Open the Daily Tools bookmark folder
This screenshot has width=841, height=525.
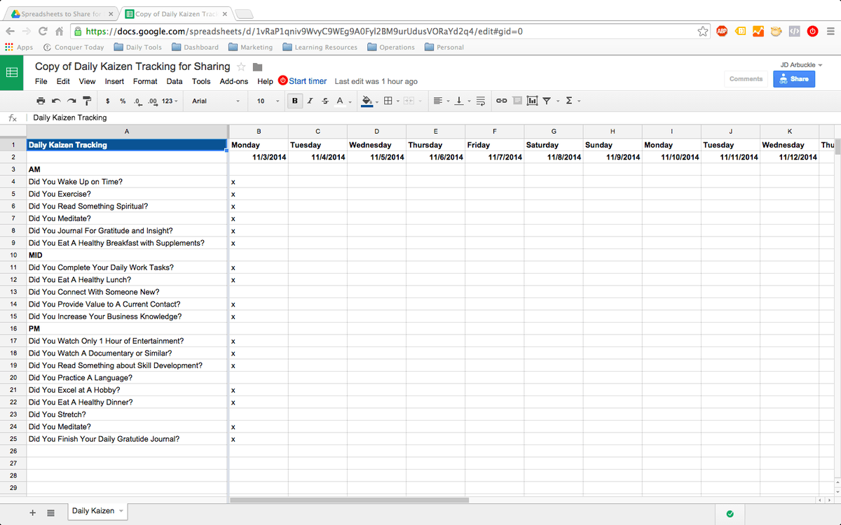coord(137,48)
